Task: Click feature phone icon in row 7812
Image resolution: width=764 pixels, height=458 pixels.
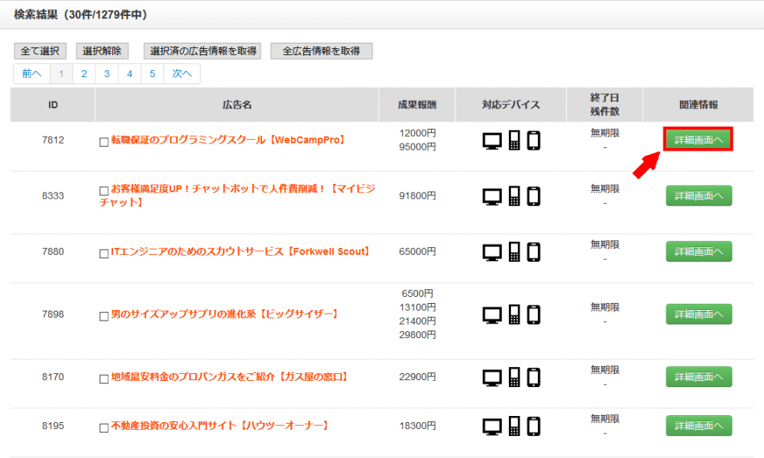Action: pyautogui.click(x=514, y=140)
